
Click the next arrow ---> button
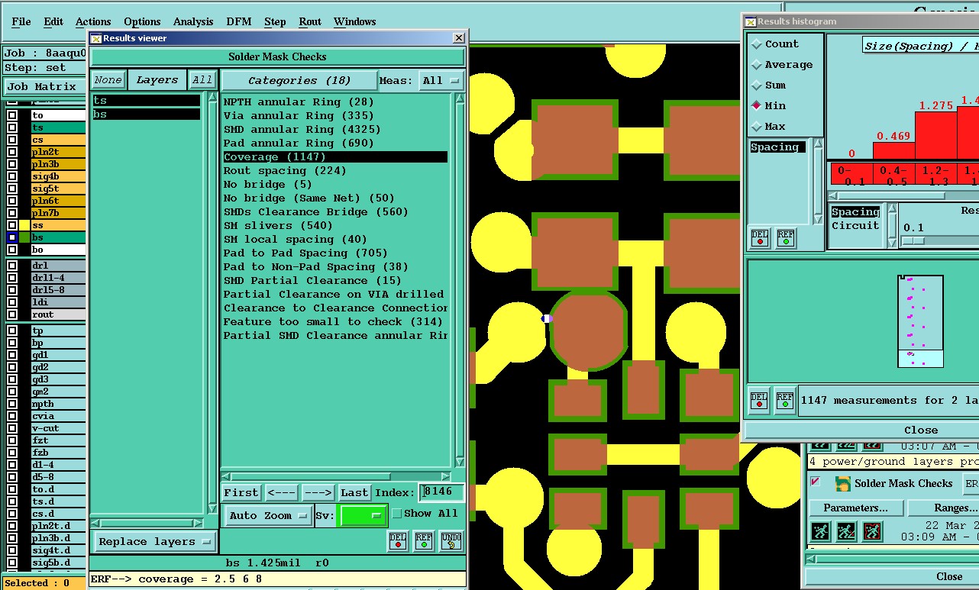[318, 492]
